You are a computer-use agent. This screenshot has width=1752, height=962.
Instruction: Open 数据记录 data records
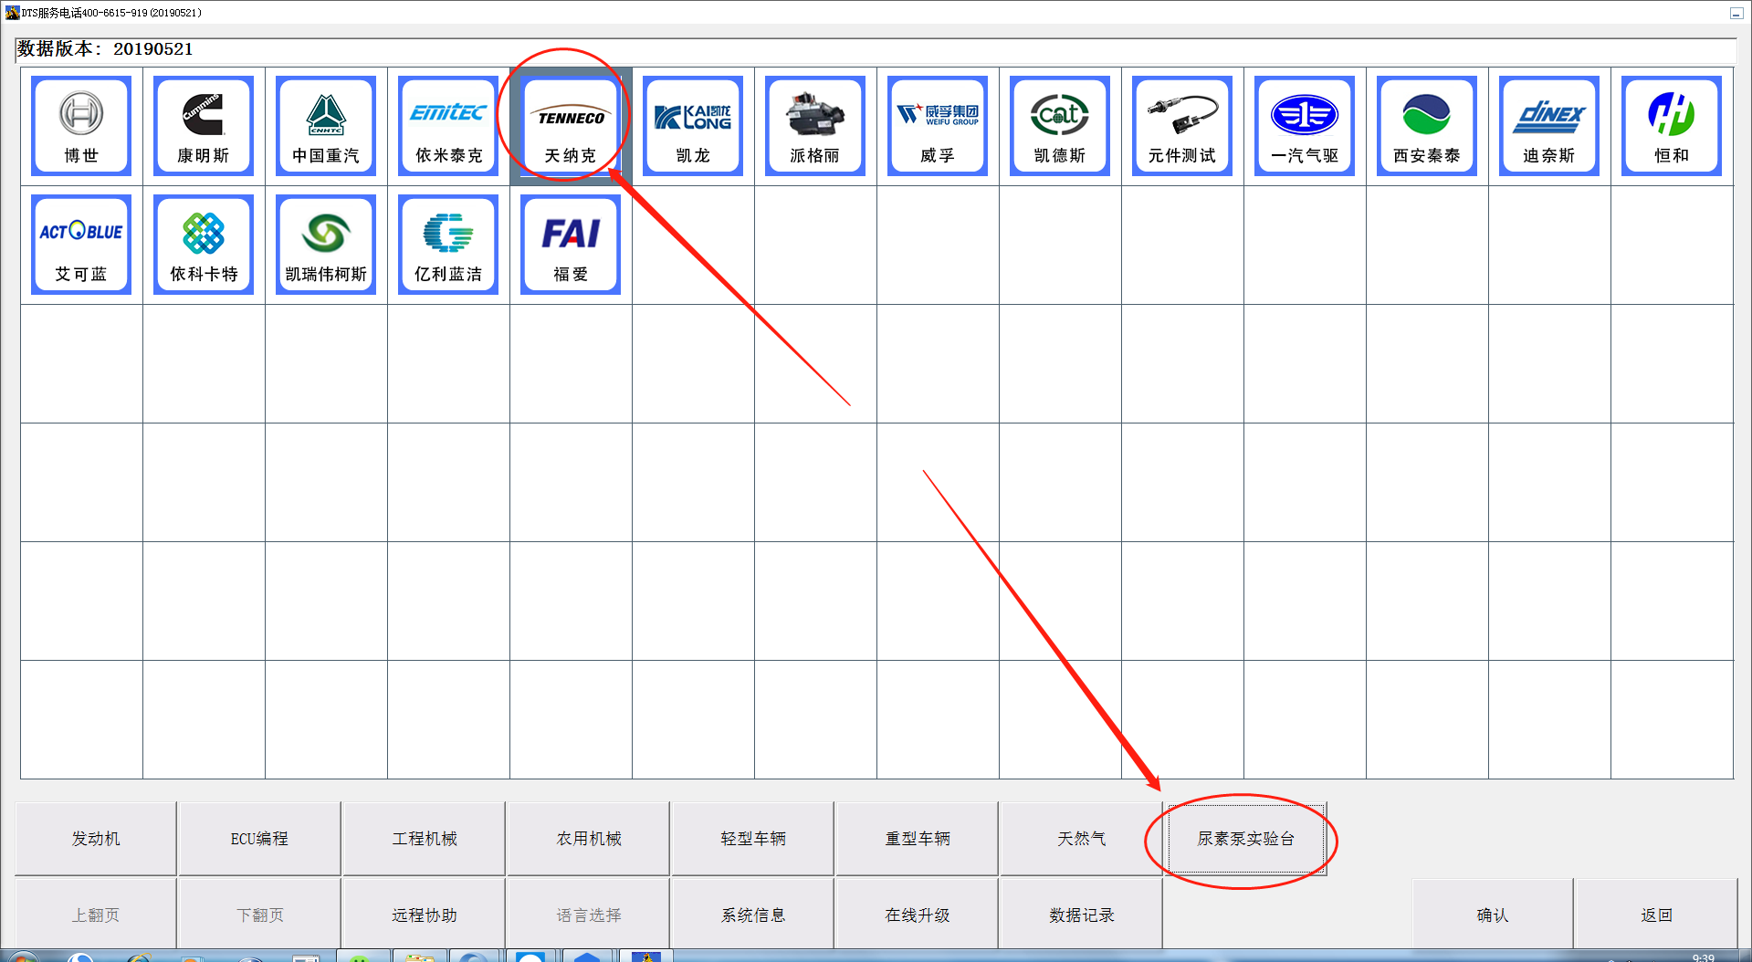[x=1082, y=914]
